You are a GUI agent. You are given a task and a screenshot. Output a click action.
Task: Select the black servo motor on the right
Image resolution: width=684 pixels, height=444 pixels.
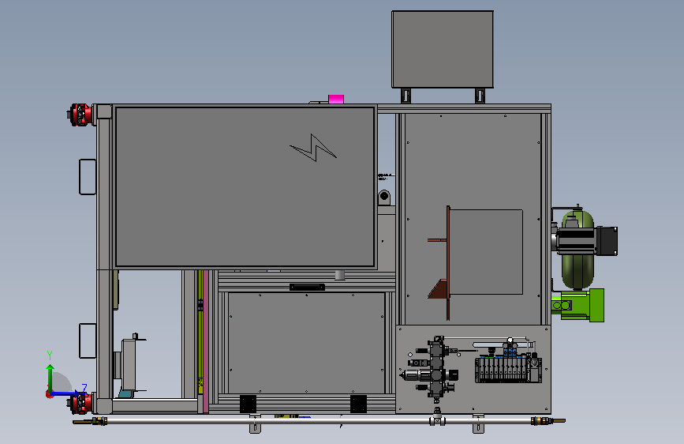587,240
